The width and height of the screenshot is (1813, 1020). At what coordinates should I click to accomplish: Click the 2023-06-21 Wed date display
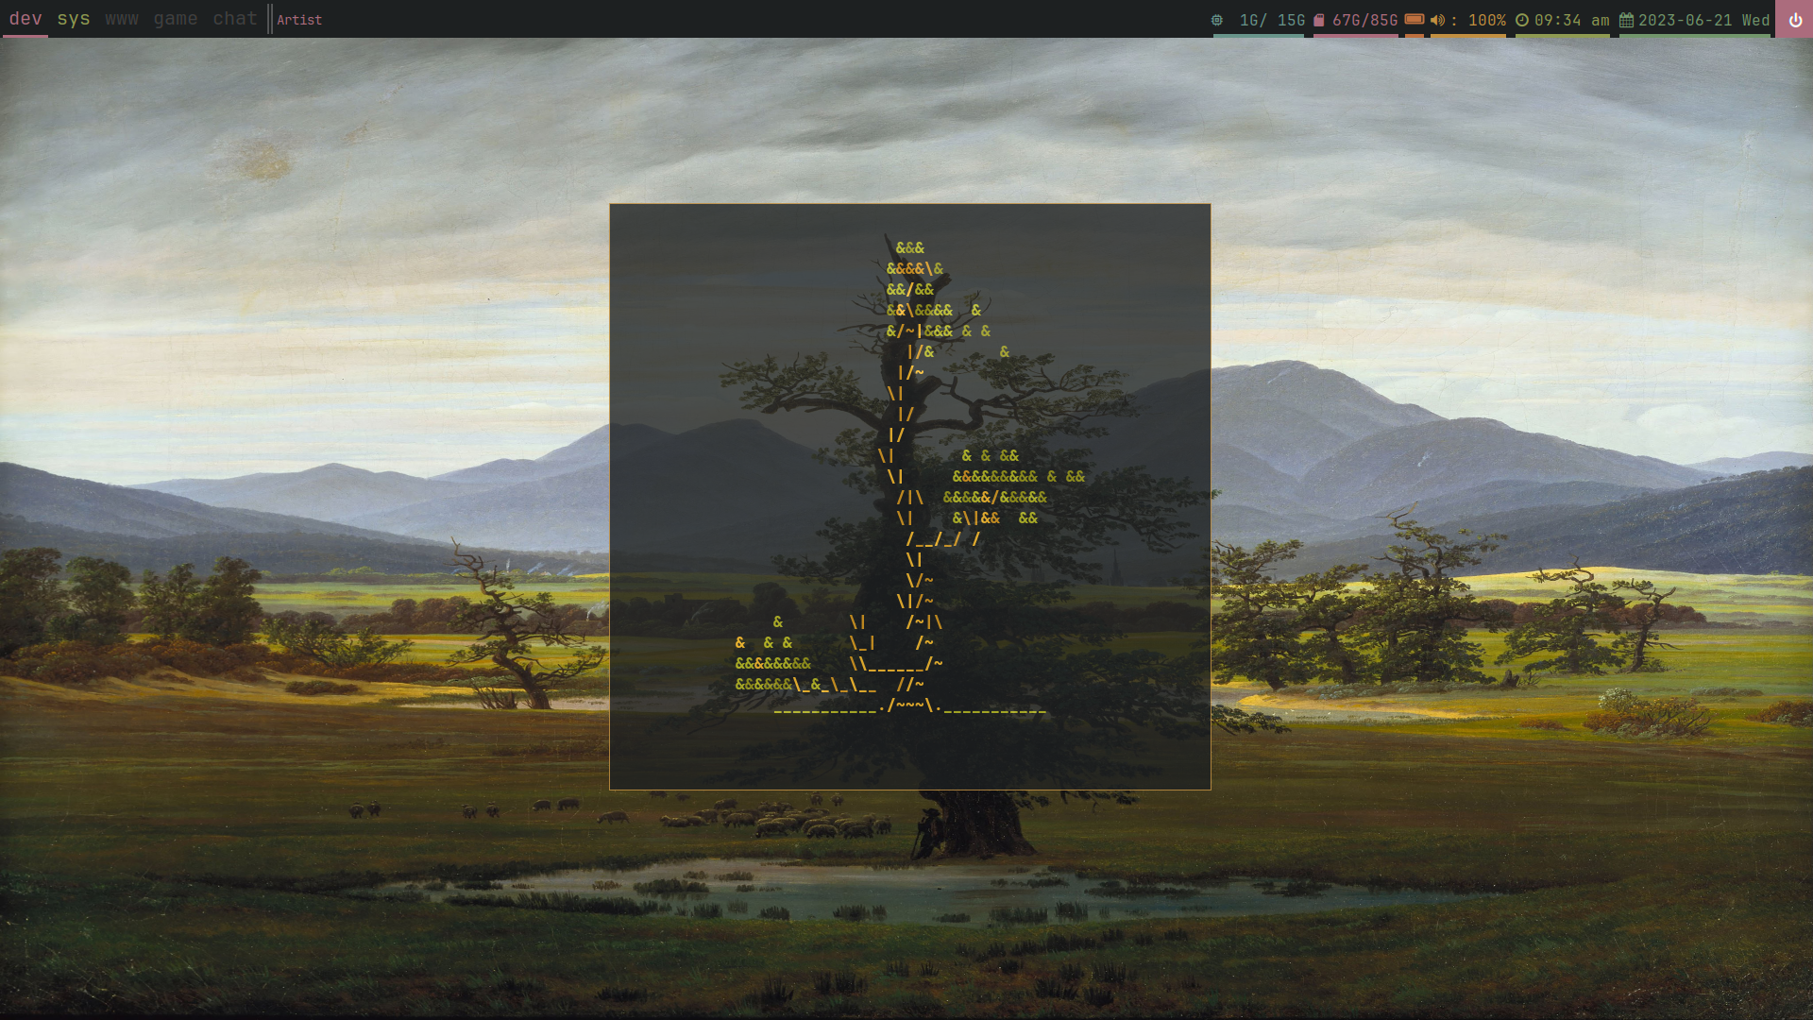tap(1703, 20)
